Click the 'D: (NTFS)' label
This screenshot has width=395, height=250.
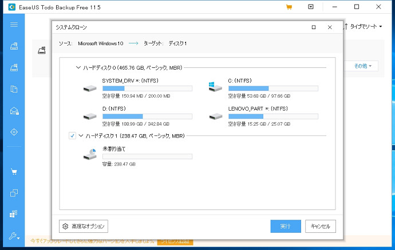tap(114, 108)
